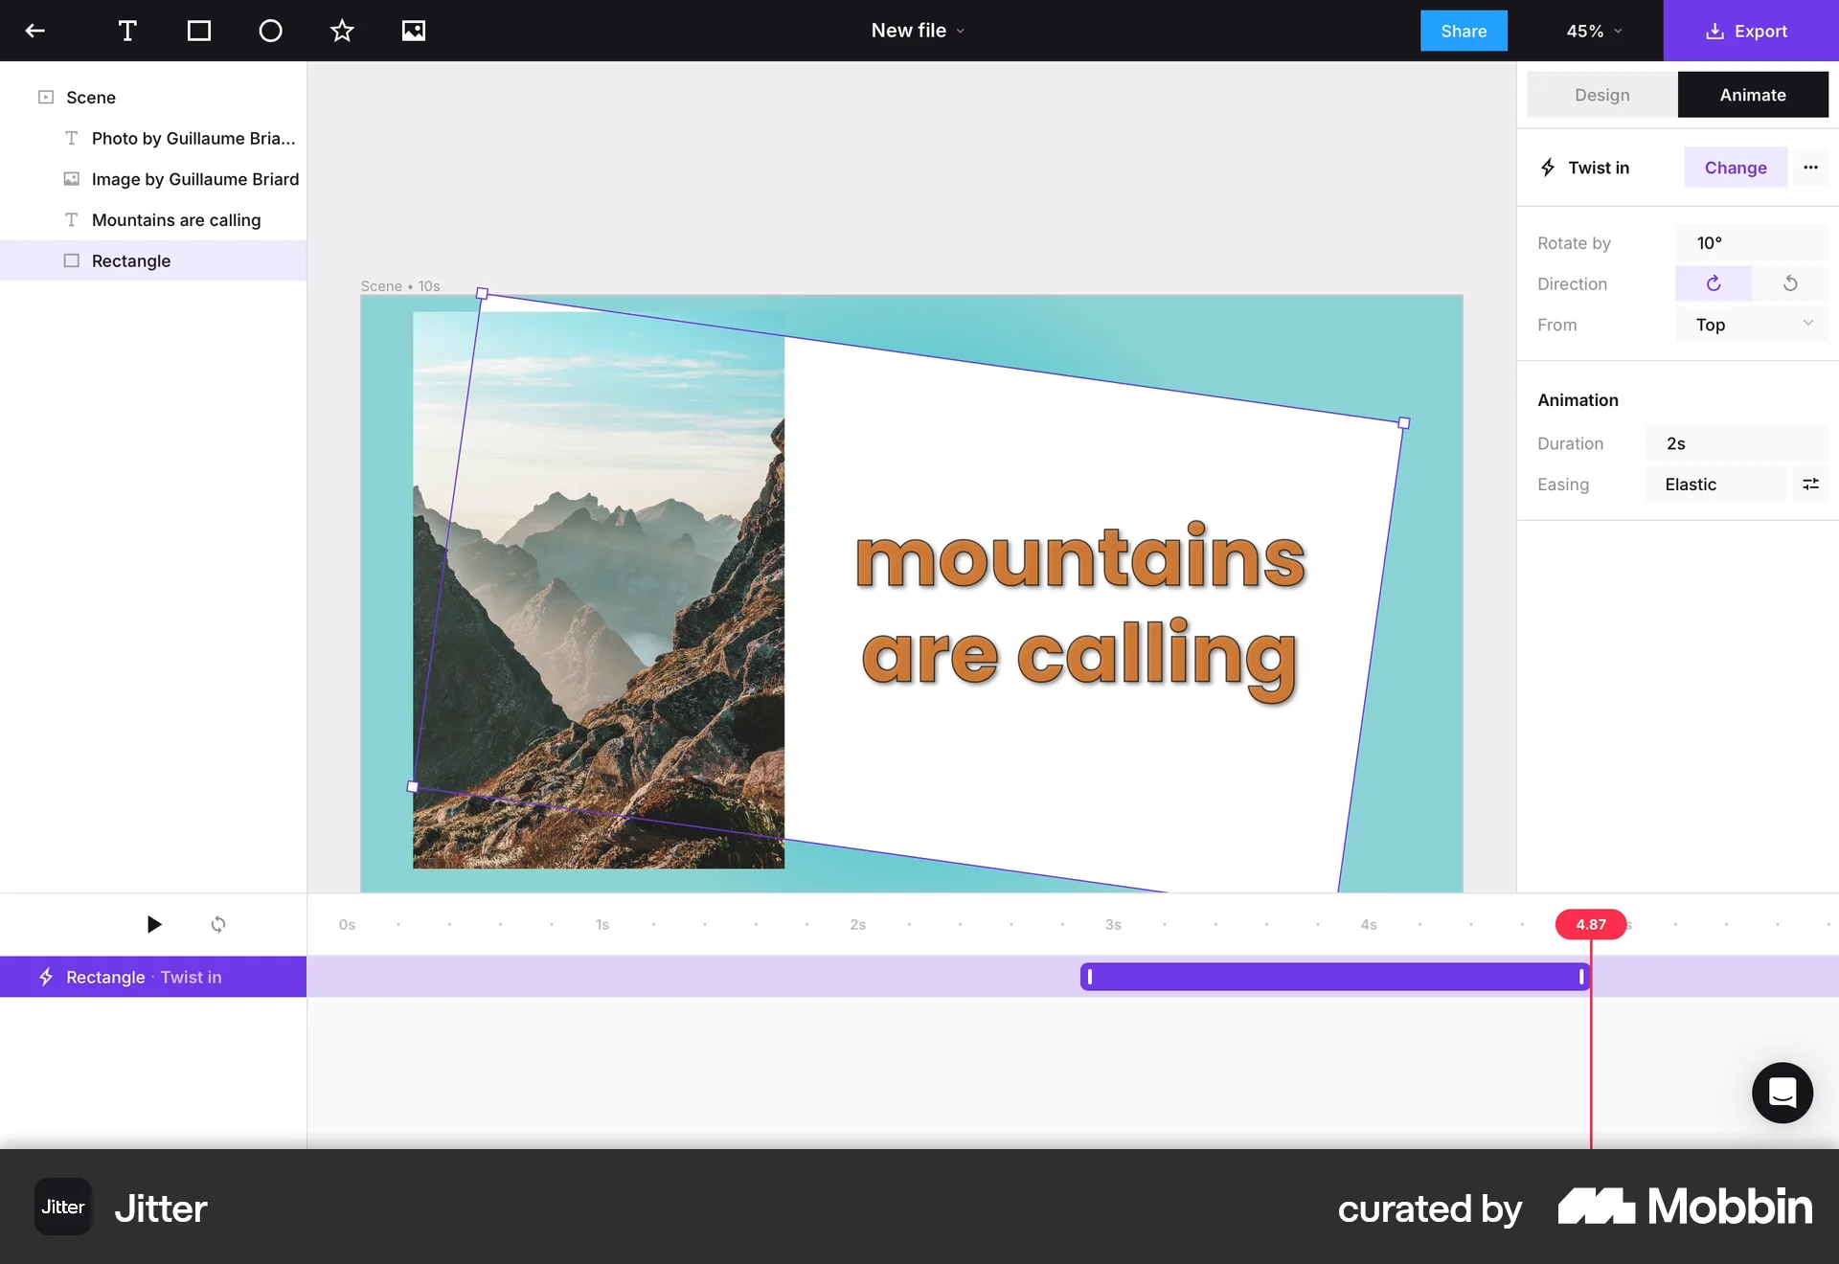Set direction to clockwise rotation
The width and height of the screenshot is (1839, 1264).
click(1714, 283)
